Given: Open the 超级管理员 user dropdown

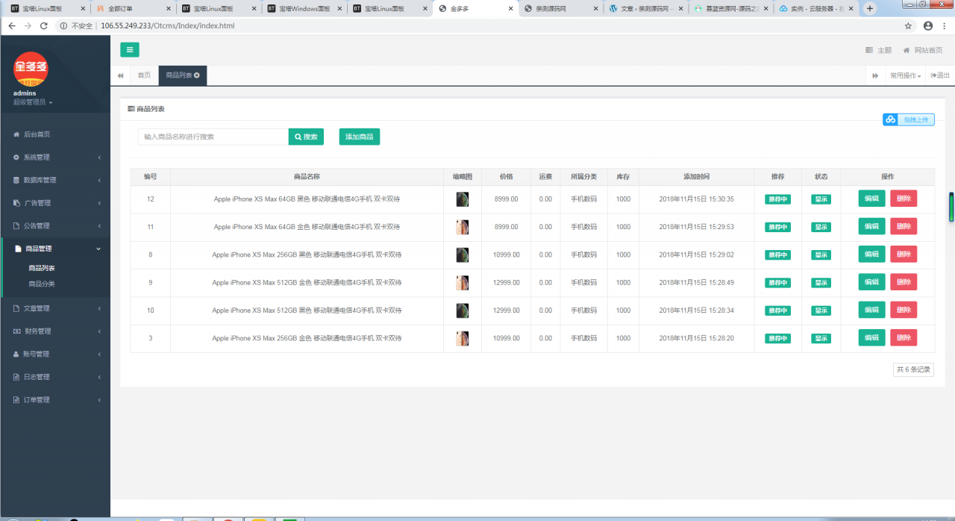Looking at the screenshot, I should point(33,102).
